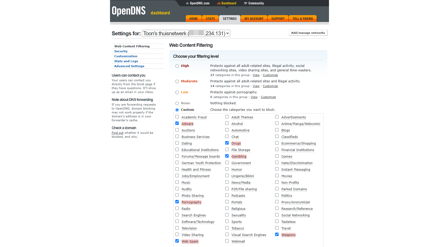Open Stats and Logs in sidebar
439x247 pixels.
(x=126, y=61)
